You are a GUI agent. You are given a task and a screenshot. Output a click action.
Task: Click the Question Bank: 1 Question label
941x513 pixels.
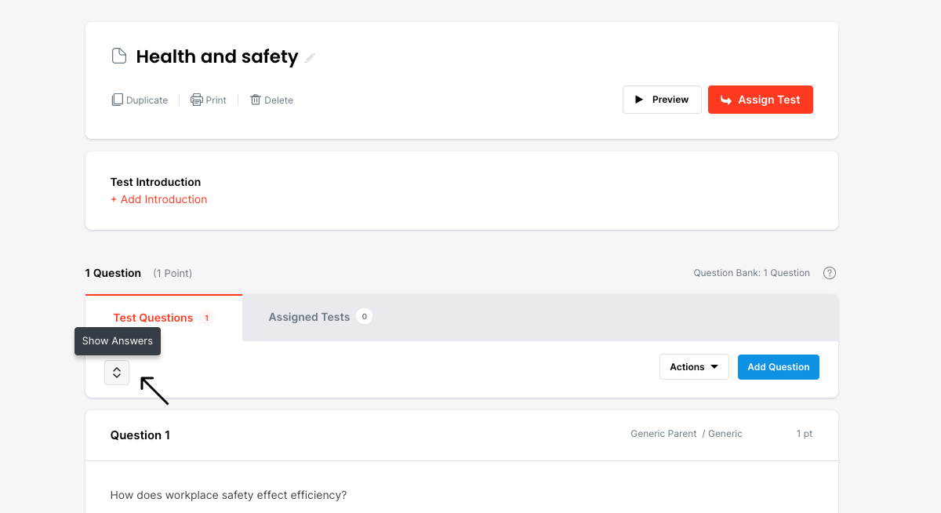(751, 273)
